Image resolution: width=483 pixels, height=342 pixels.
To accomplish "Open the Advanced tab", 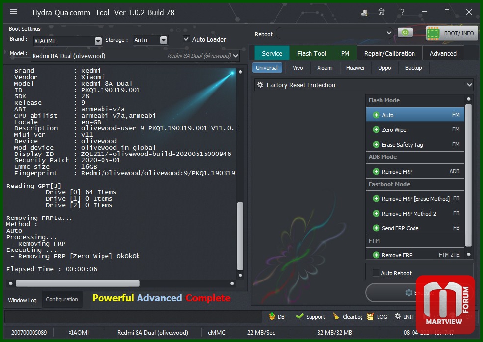I will coord(443,53).
